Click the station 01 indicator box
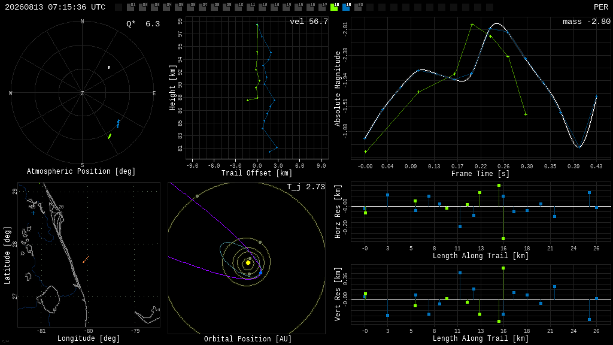The image size is (613, 345). (x=131, y=7)
